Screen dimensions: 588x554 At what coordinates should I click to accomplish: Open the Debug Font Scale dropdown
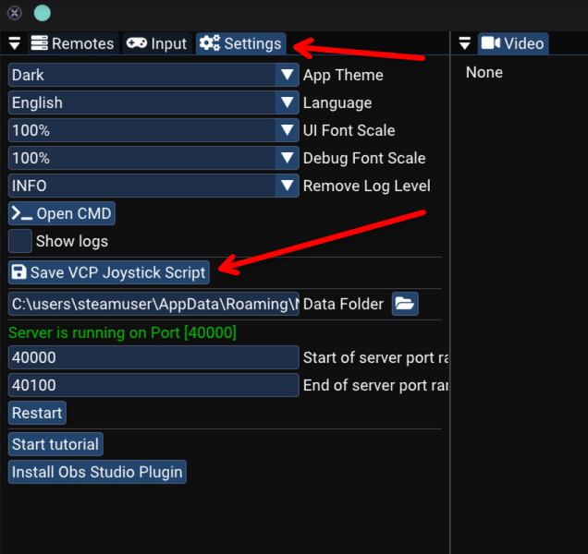click(153, 158)
